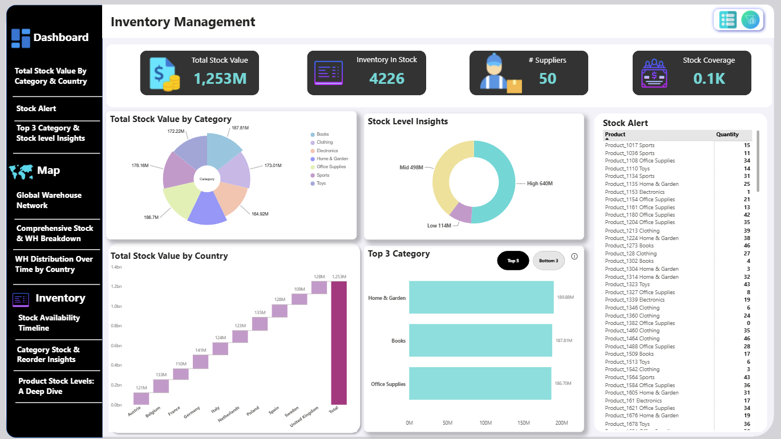Click the Dashboard grid icon in sidebar
The image size is (781, 439).
21,38
